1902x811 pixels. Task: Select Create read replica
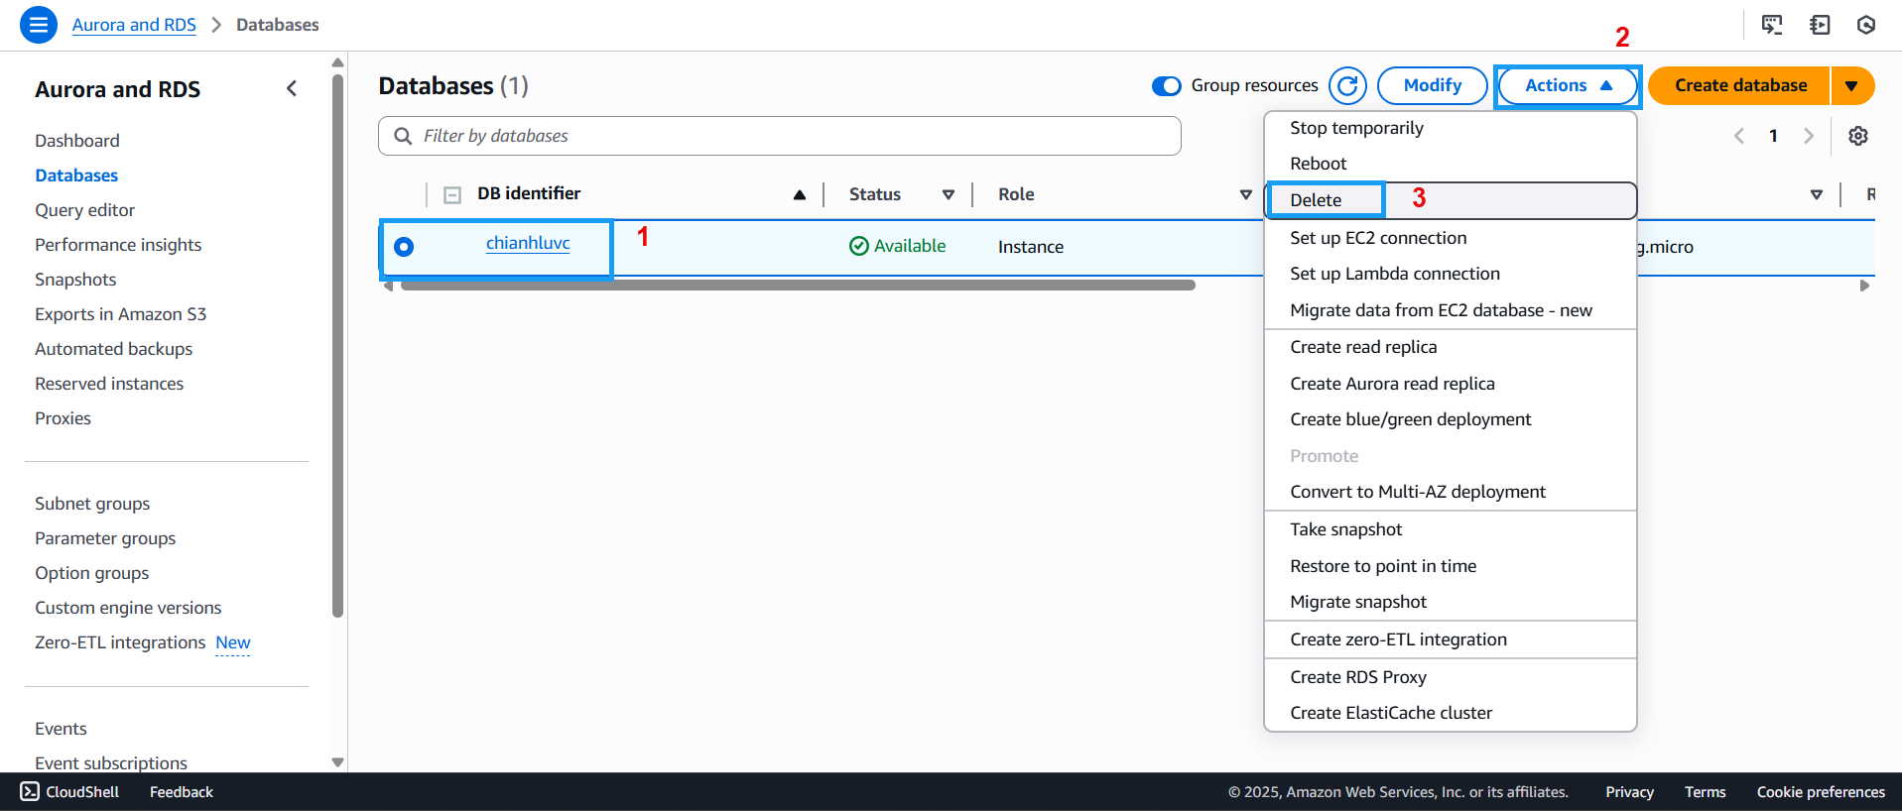(1450, 347)
